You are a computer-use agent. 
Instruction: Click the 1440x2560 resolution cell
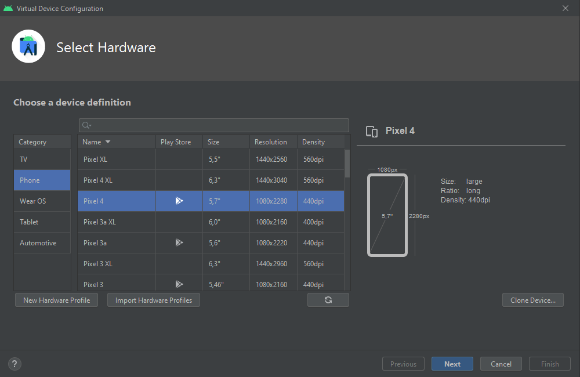(273, 159)
